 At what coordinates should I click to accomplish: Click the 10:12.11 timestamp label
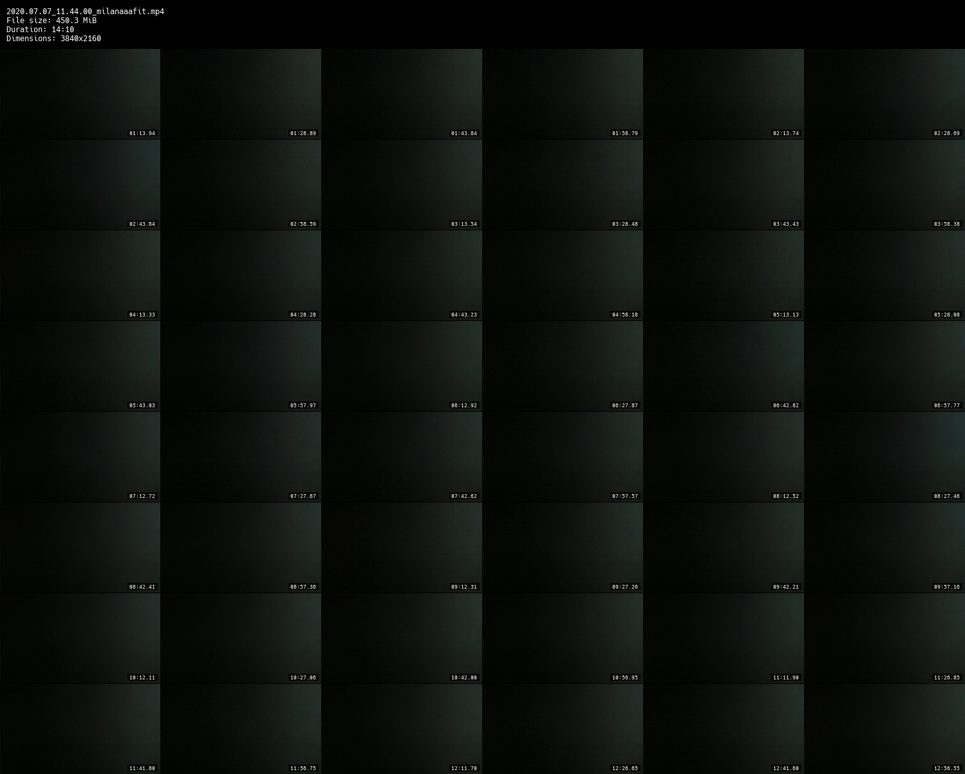point(142,678)
